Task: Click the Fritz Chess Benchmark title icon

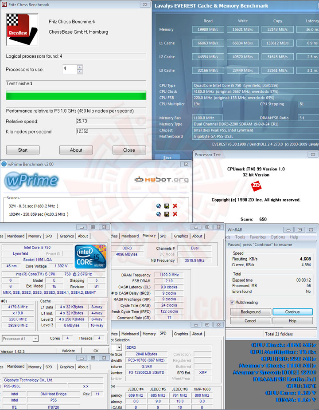Action: [x=4, y=4]
